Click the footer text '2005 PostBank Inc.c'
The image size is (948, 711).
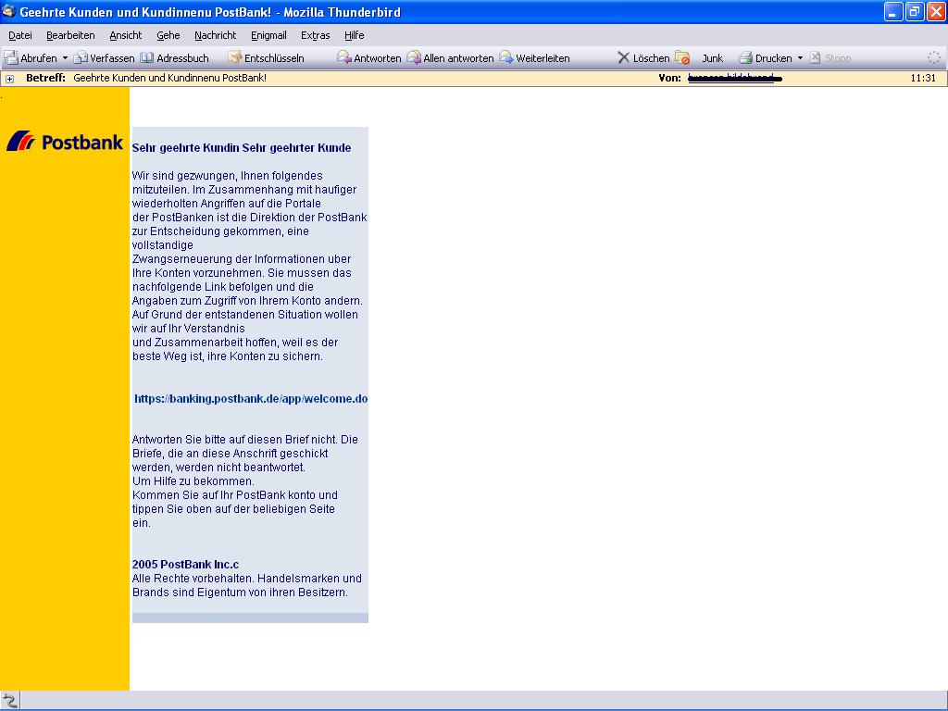(x=185, y=565)
